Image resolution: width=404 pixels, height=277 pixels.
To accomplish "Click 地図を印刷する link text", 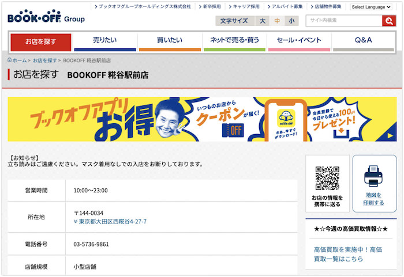I will (373, 199).
